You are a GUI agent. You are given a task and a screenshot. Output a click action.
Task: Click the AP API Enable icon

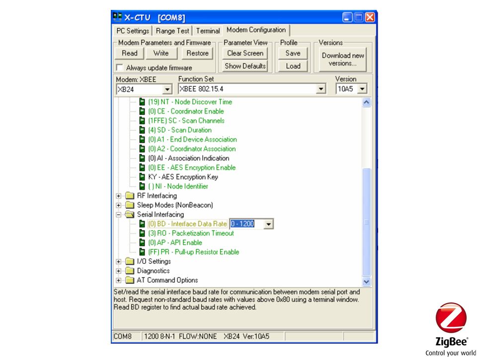[x=142, y=243]
